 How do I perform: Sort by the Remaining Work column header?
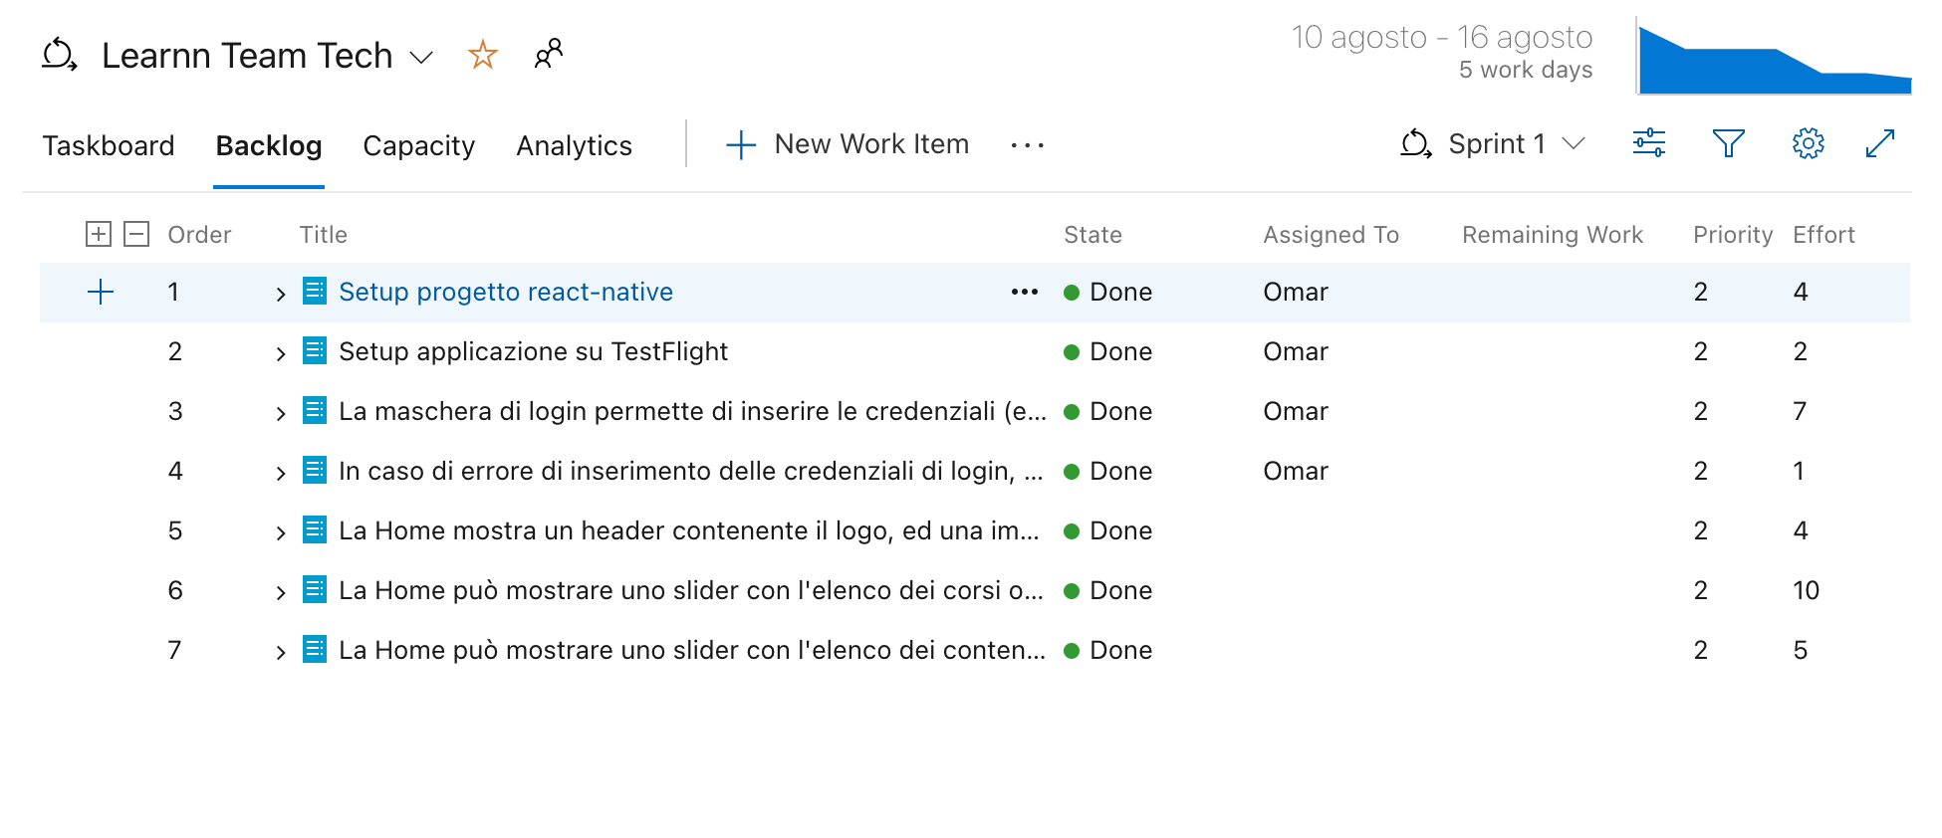1553,235
